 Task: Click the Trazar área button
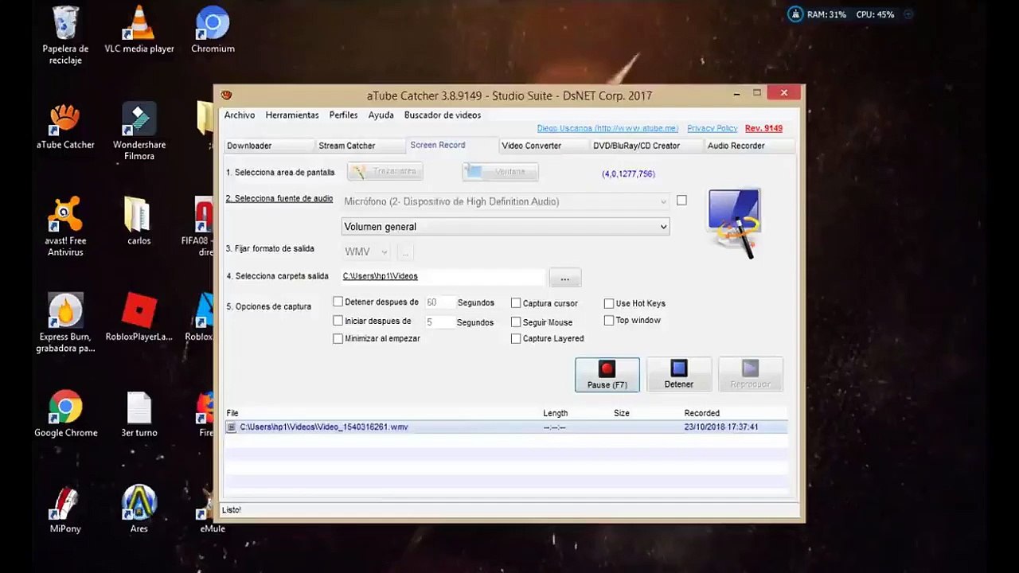(385, 171)
